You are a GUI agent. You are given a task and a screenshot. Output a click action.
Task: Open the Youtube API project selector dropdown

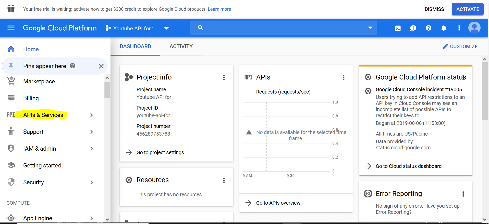137,28
